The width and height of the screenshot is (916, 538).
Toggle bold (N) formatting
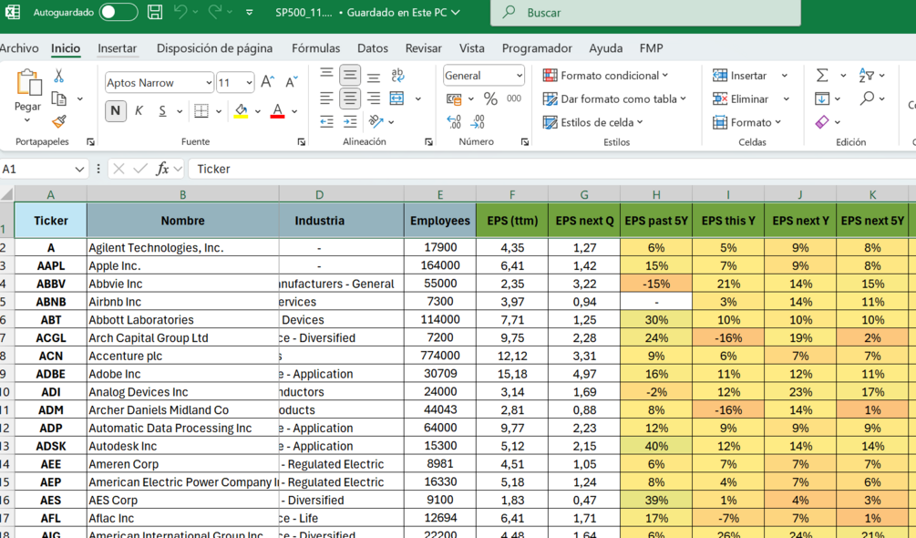[116, 111]
